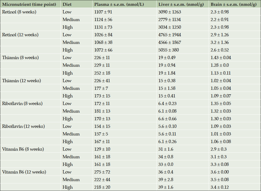Click the Micronutrient (time point) column header
This screenshot has height=191, width=261.
coord(29,4)
